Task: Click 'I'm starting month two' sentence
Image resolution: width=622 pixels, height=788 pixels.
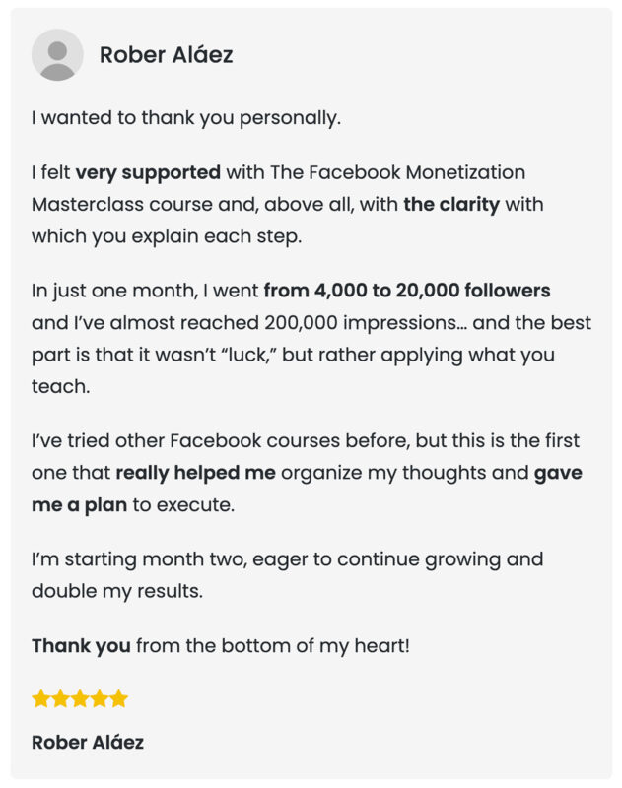Action: click(x=139, y=559)
